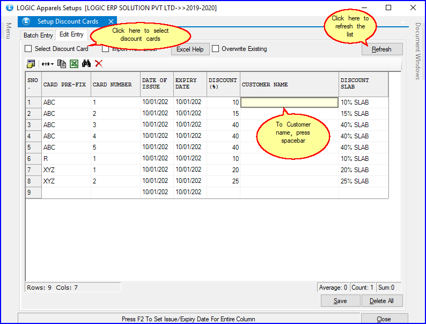Enable the Overwrite Existing checkbox
This screenshot has width=426, height=324.
pyautogui.click(x=216, y=49)
